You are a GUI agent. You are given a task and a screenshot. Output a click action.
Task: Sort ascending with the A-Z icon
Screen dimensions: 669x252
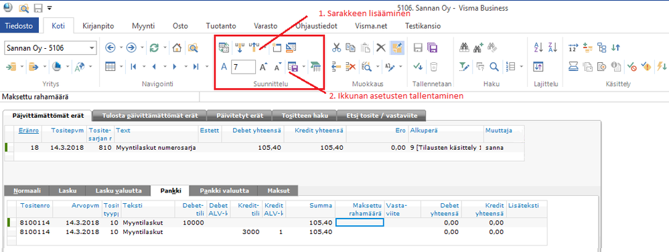(x=538, y=47)
